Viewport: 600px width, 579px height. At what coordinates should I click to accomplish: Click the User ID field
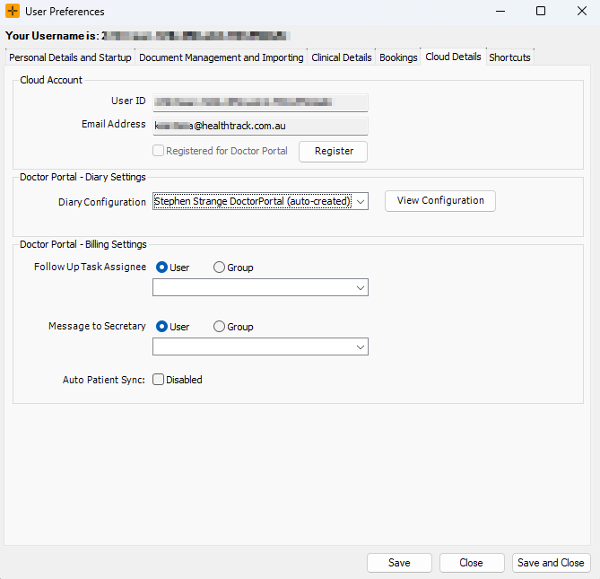point(260,102)
